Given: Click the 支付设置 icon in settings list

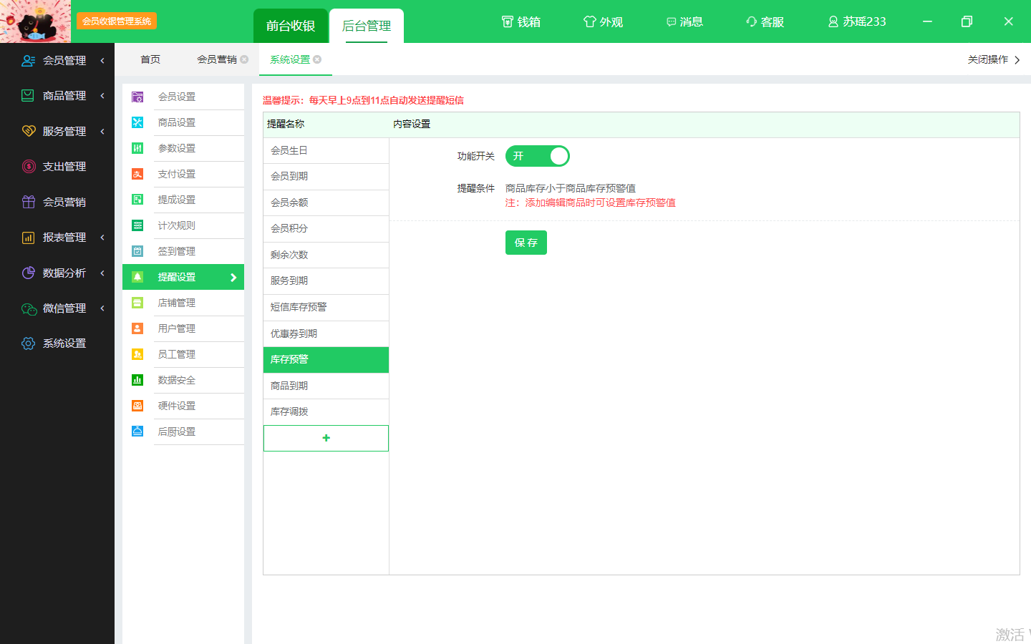Looking at the screenshot, I should coord(137,174).
